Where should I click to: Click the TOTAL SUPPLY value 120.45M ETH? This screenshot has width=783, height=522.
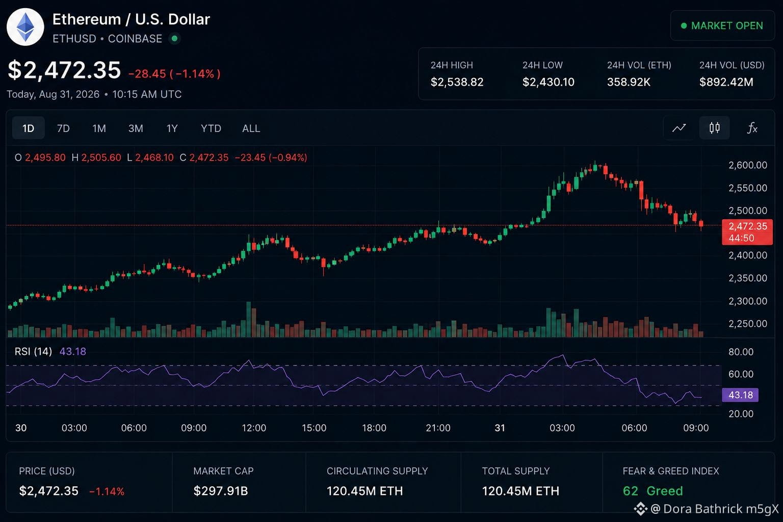pos(520,491)
